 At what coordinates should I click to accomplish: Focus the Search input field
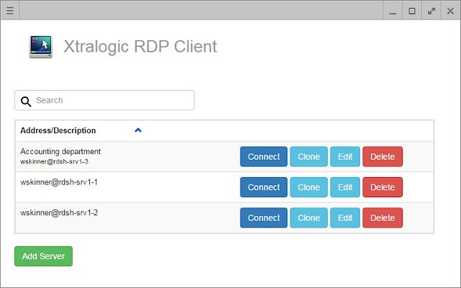[104, 100]
